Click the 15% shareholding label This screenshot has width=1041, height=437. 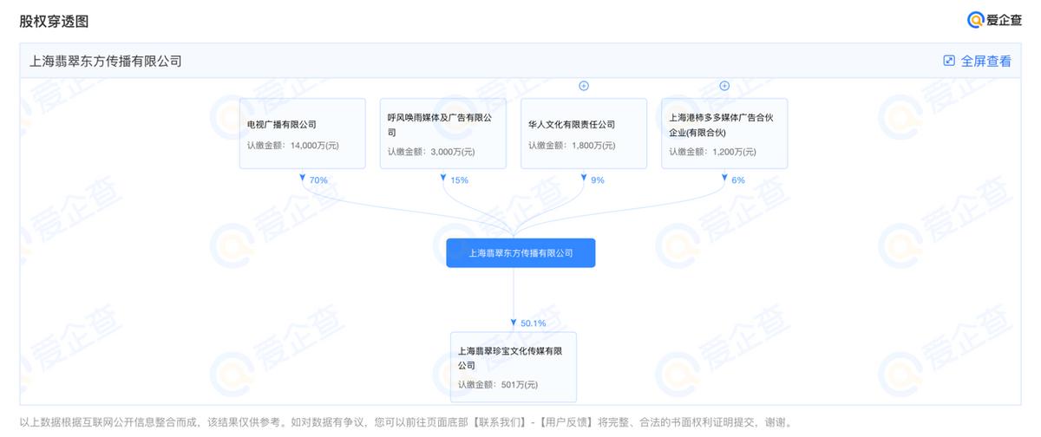(x=459, y=180)
